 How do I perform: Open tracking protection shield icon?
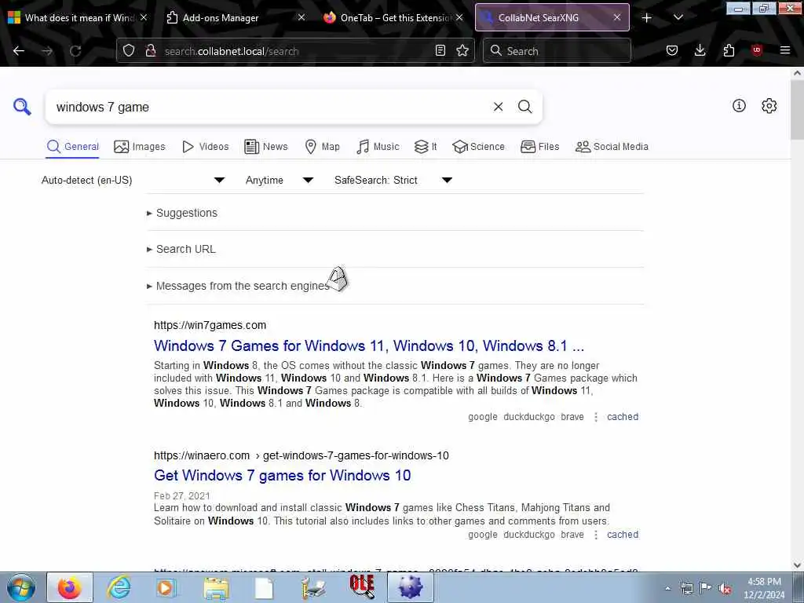click(x=129, y=51)
